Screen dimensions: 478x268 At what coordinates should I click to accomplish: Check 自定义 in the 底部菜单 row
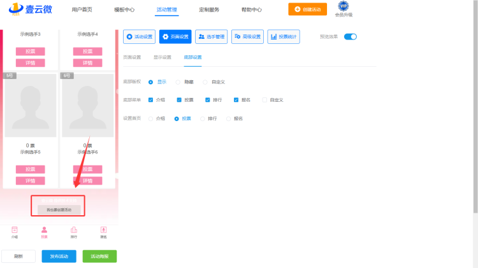265,100
